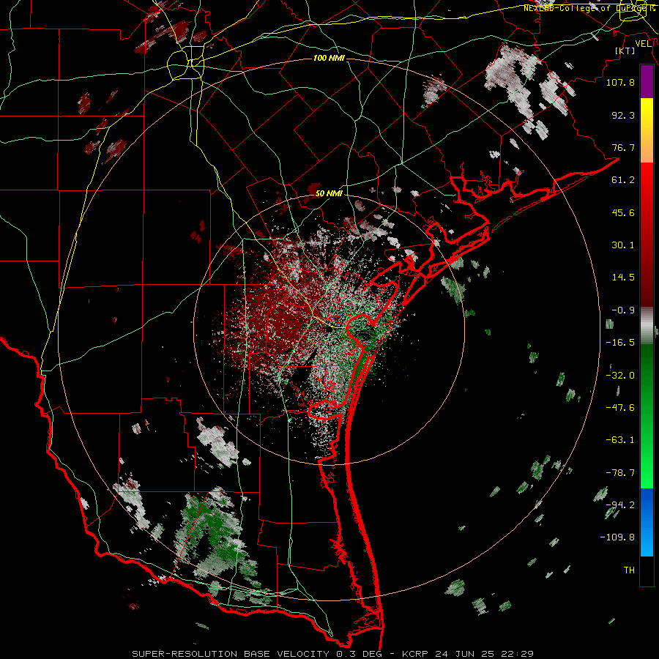Click the 'SUPER-RESOLUTION BASE VELOCITY' caption text
The width and height of the screenshot is (659, 659).
coord(232,654)
